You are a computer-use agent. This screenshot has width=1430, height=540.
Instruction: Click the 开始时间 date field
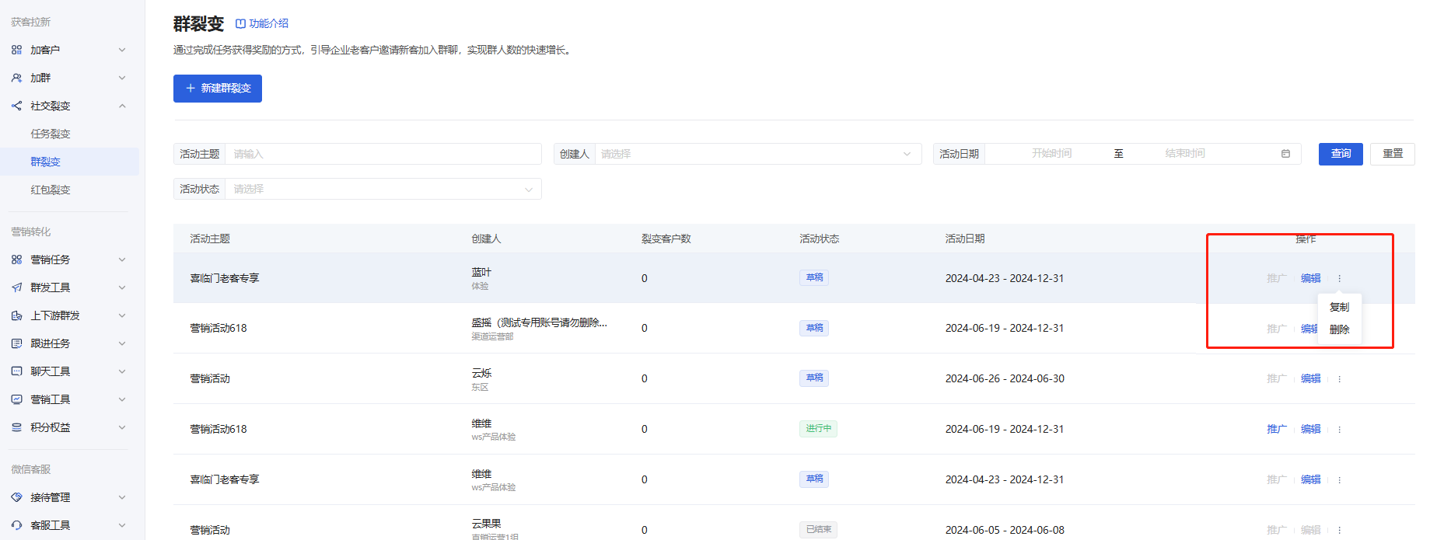(1051, 154)
